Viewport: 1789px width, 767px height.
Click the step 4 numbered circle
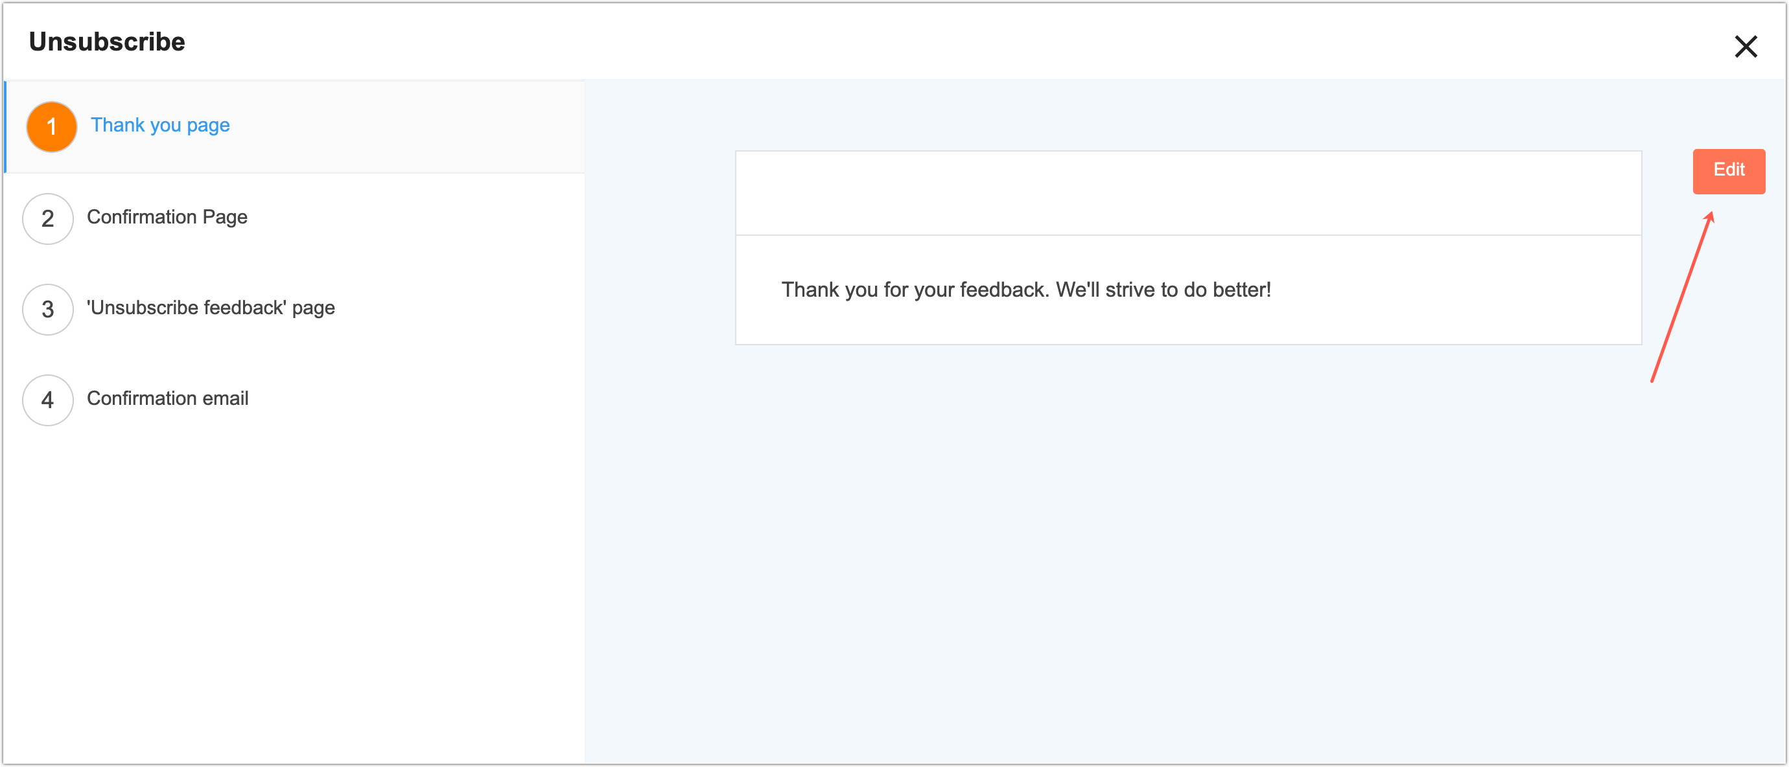[47, 400]
